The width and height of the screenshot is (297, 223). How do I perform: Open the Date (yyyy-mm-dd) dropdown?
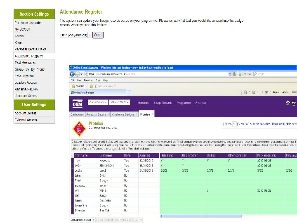click(76, 35)
